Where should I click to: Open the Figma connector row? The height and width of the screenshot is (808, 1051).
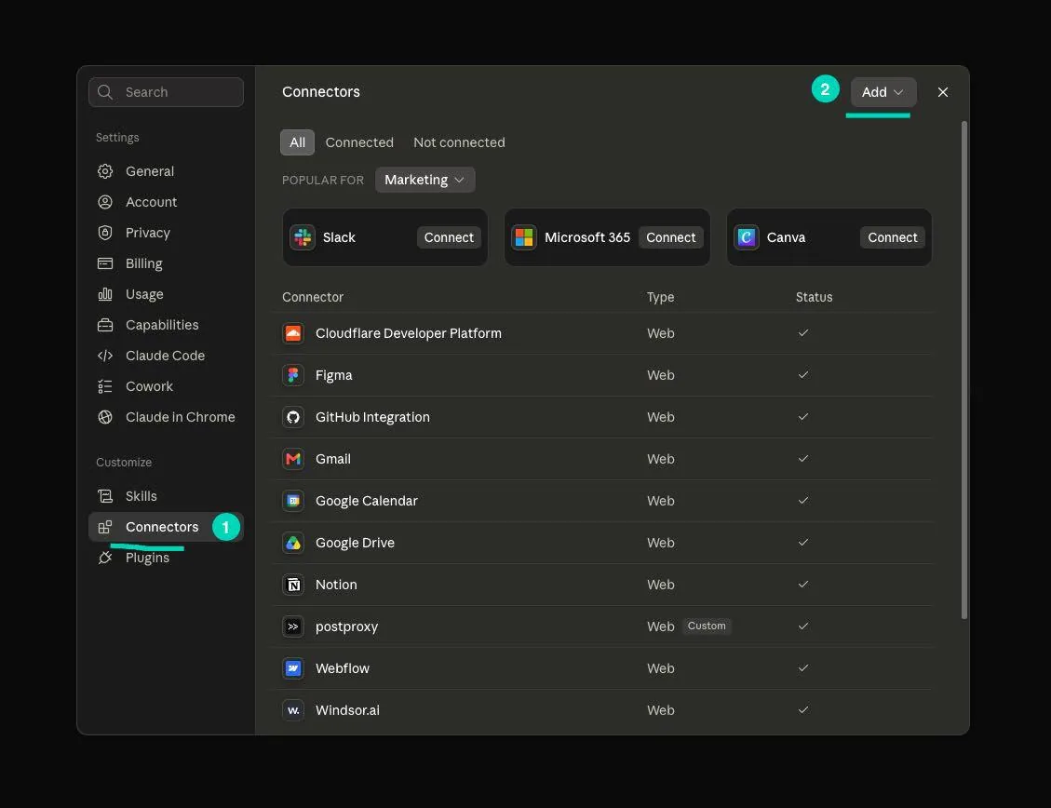(602, 375)
